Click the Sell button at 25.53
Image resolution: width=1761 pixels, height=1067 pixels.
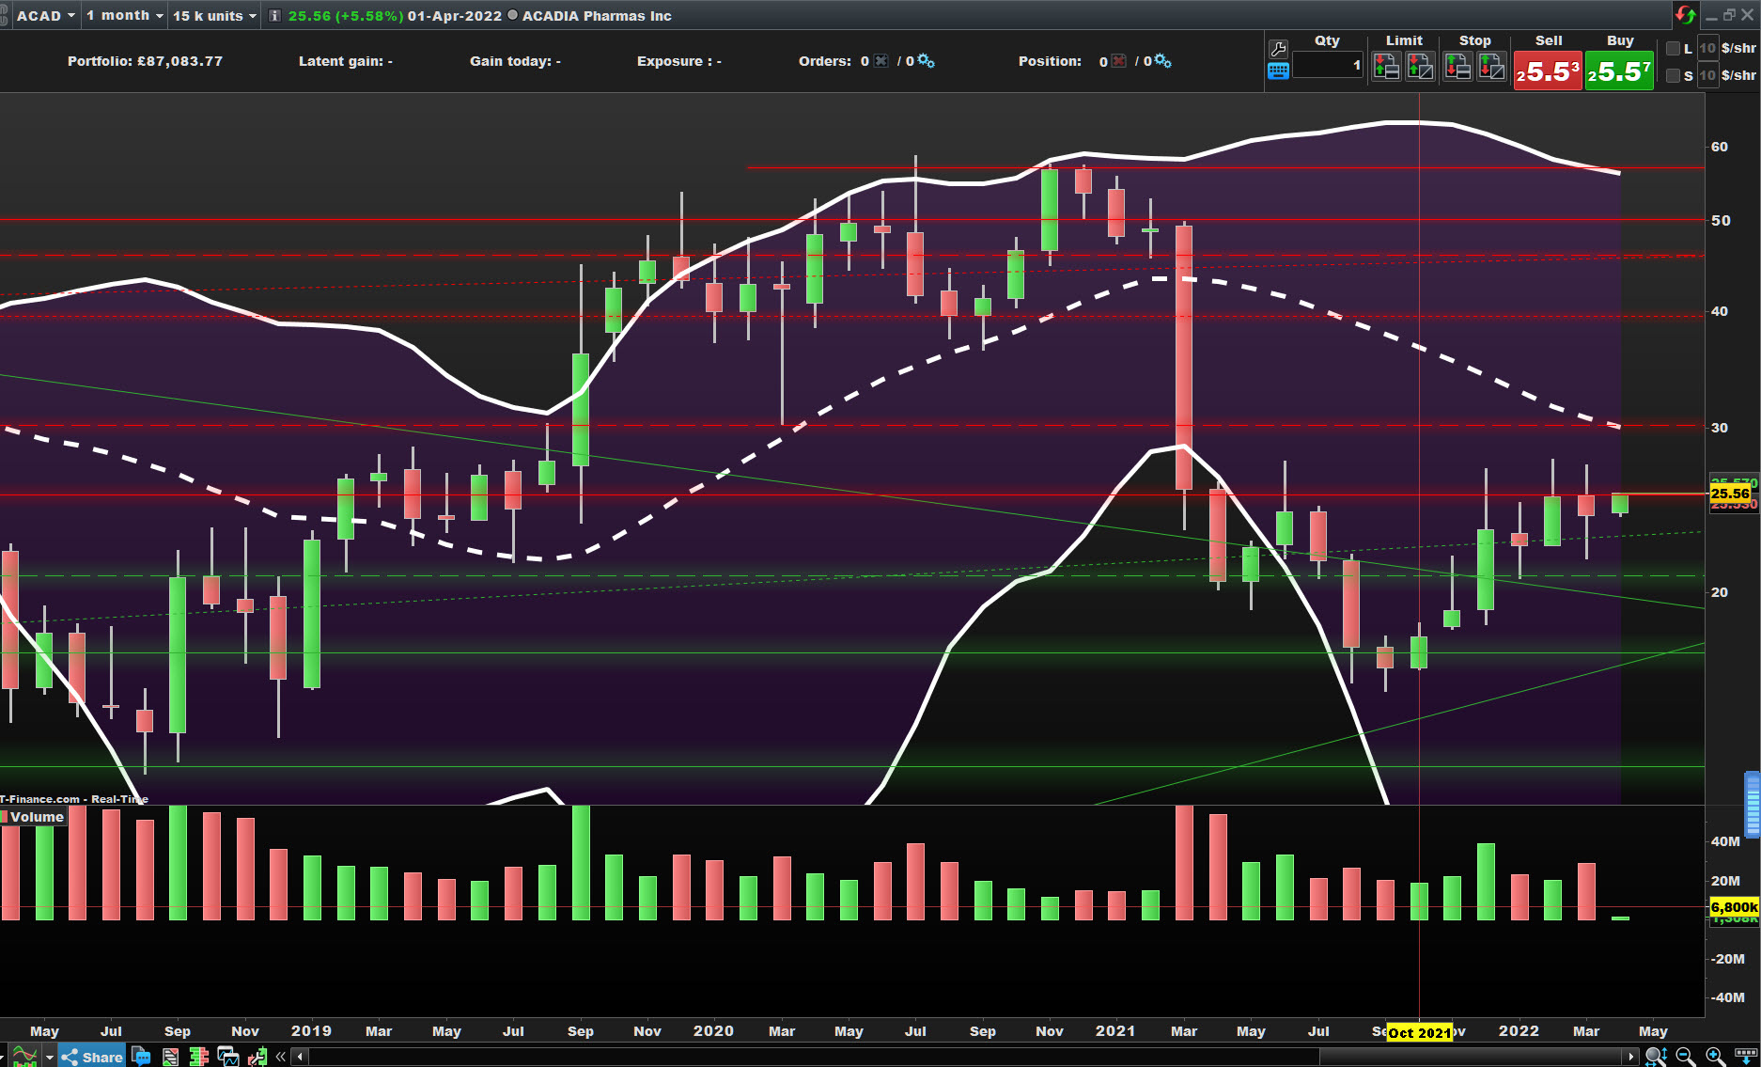click(x=1548, y=71)
